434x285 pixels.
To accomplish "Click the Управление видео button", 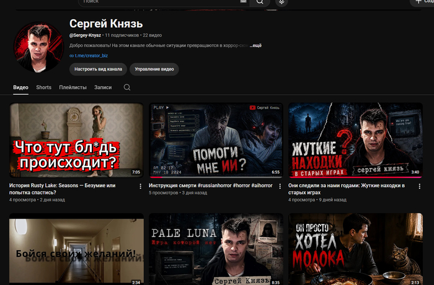I will [x=154, y=69].
